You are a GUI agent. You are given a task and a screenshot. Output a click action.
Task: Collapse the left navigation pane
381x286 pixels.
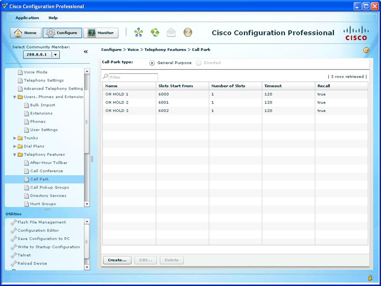pyautogui.click(x=86, y=52)
